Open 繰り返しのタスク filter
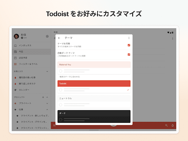The width and height of the screenshot is (188, 141). (31, 84)
